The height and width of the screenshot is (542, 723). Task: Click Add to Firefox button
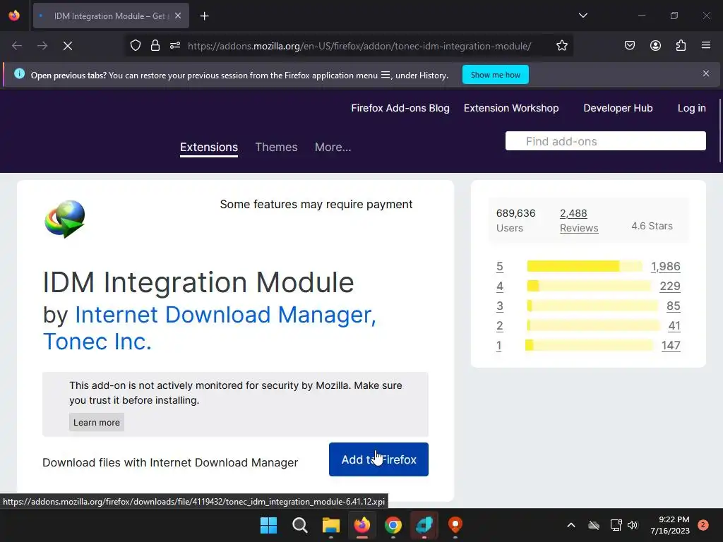tap(378, 459)
